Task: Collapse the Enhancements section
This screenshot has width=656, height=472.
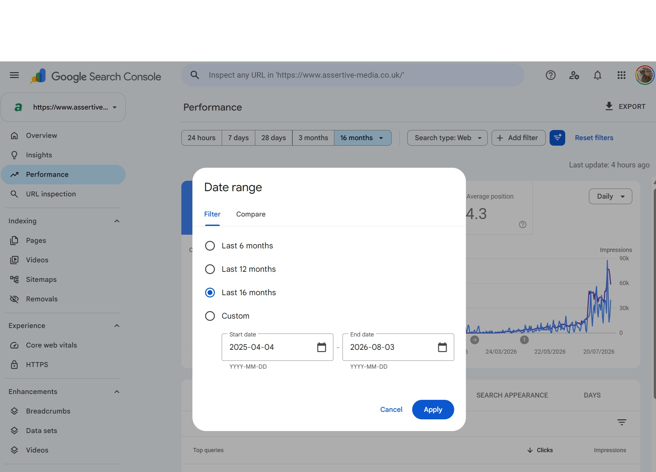Action: coord(117,392)
